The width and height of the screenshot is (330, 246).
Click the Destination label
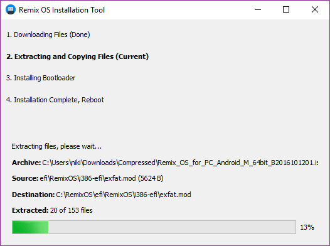tap(33, 195)
